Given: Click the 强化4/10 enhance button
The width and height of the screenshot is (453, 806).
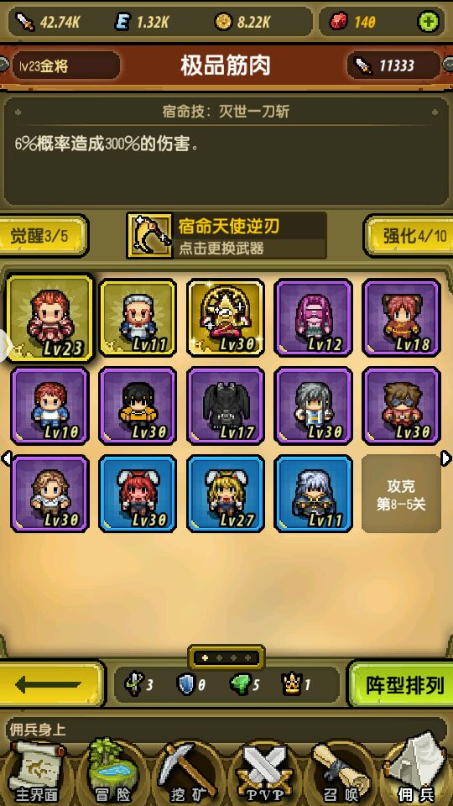Looking at the screenshot, I should tap(409, 236).
